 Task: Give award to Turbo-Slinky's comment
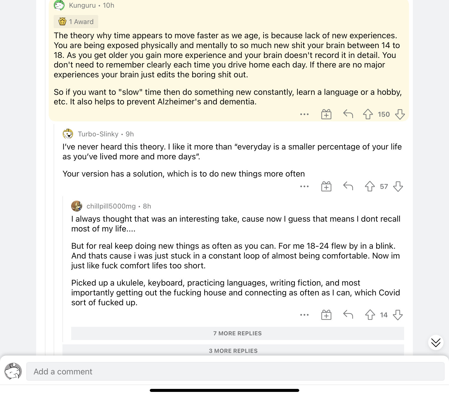click(326, 186)
